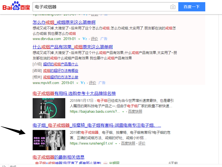Click 百度快照 for the baijiahao result
This screenshot has height=167, width=222.
click(x=135, y=111)
